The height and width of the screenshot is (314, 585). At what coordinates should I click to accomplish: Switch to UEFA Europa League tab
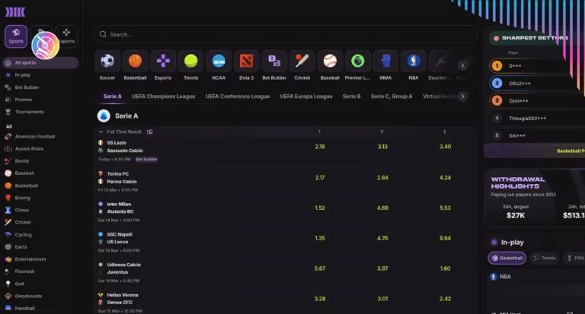306,97
